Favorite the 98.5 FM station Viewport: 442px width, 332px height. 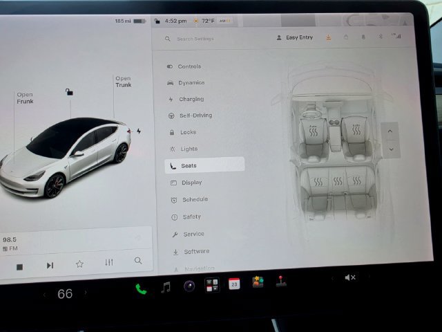pyautogui.click(x=80, y=264)
